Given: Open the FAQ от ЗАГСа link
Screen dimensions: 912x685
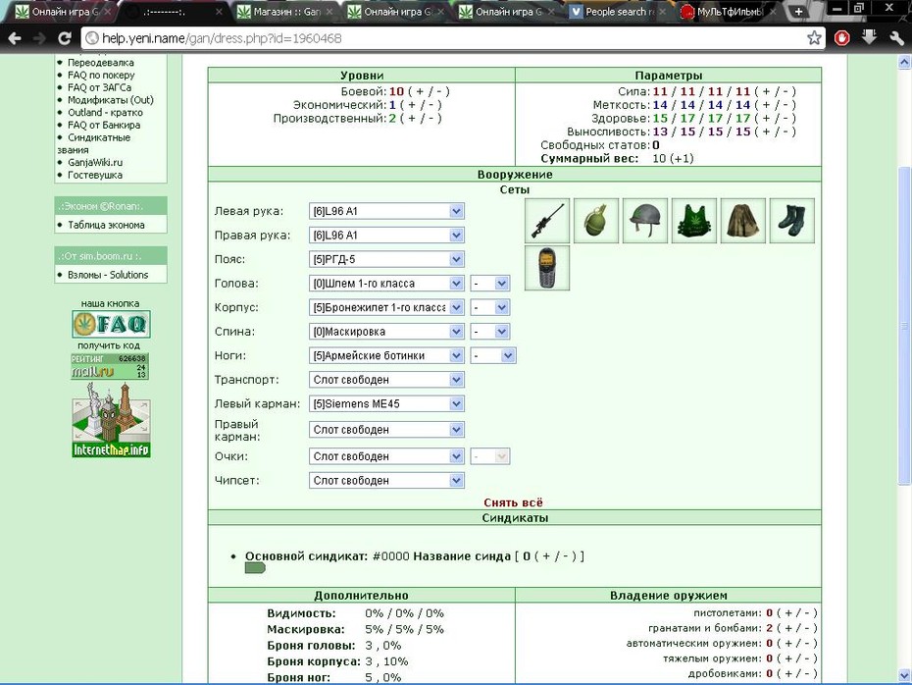Looking at the screenshot, I should tap(99, 87).
